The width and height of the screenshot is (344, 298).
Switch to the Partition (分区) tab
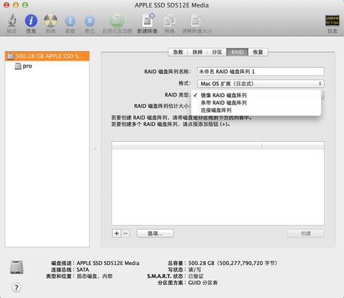point(217,52)
